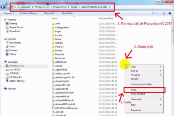
Task: Open the Share with toolbar dropdown
Action: click(50, 13)
